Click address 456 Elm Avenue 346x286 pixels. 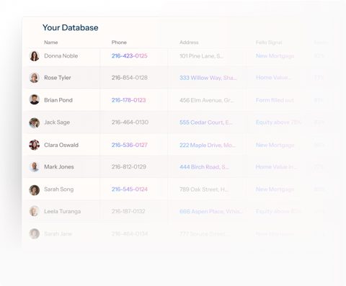point(207,100)
